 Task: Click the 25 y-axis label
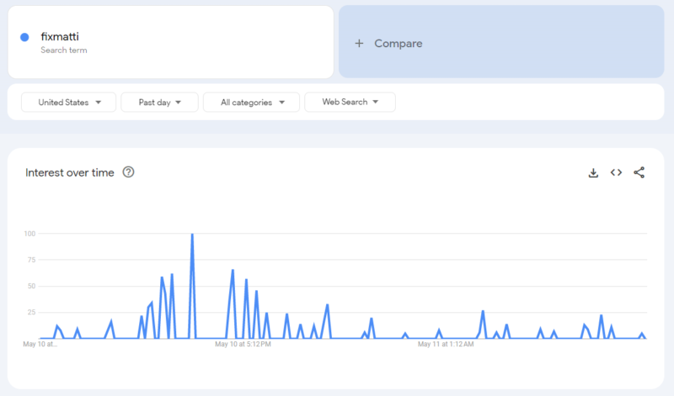point(31,313)
